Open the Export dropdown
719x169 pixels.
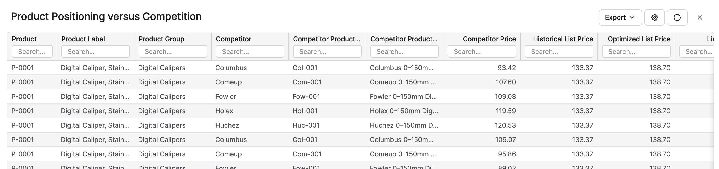point(620,17)
